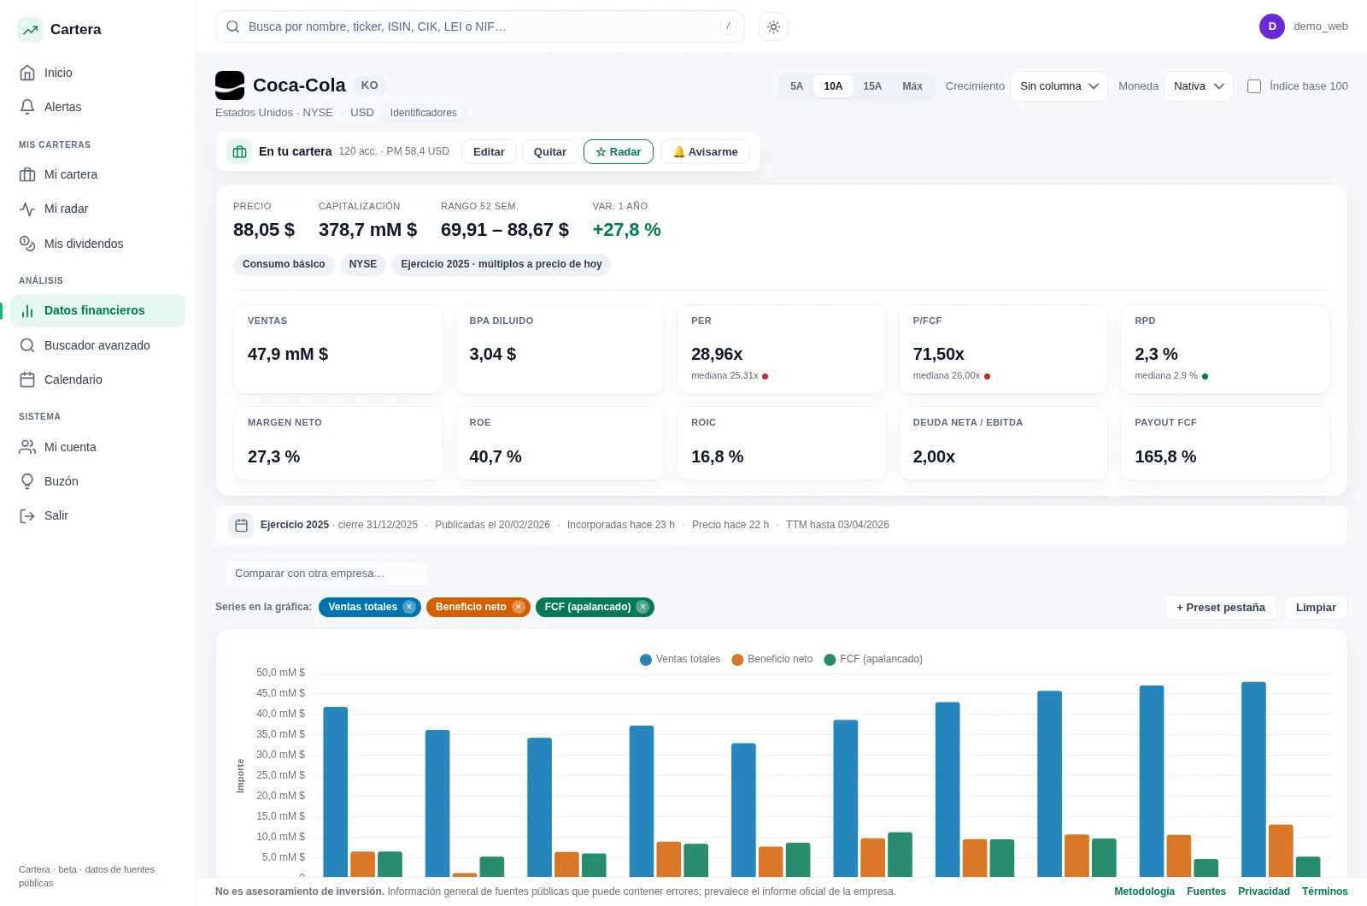Click the Quitar button
The height and width of the screenshot is (906, 1367).
pos(550,151)
